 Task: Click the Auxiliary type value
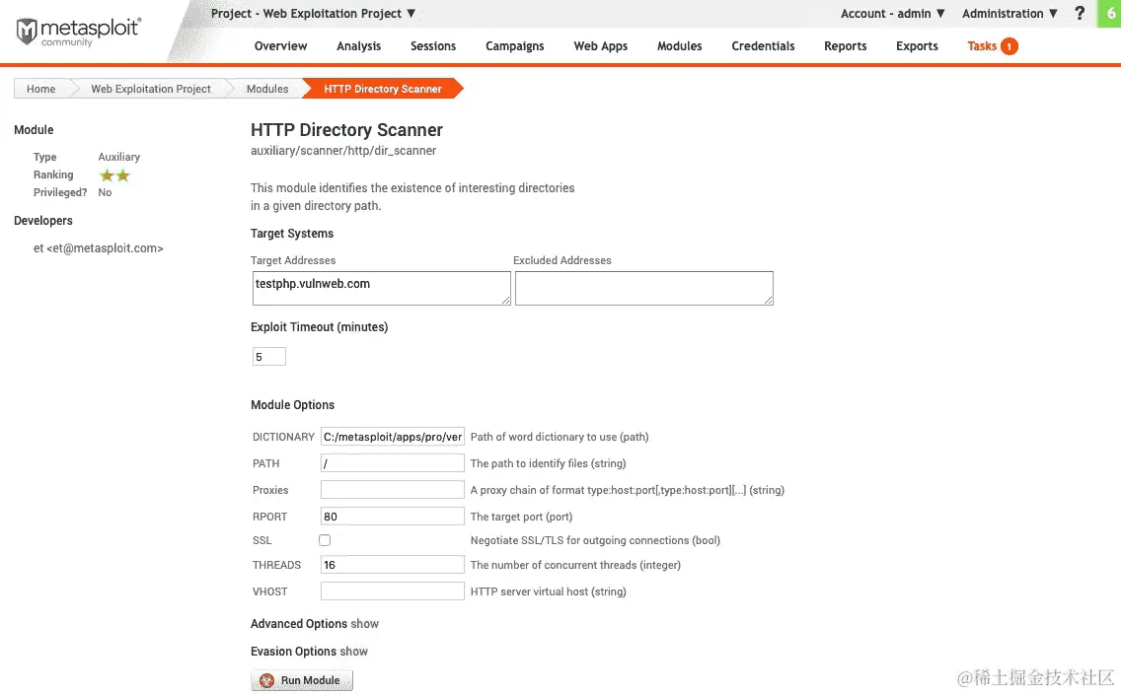point(118,157)
